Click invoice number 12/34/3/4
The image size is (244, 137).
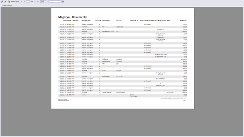(119, 59)
